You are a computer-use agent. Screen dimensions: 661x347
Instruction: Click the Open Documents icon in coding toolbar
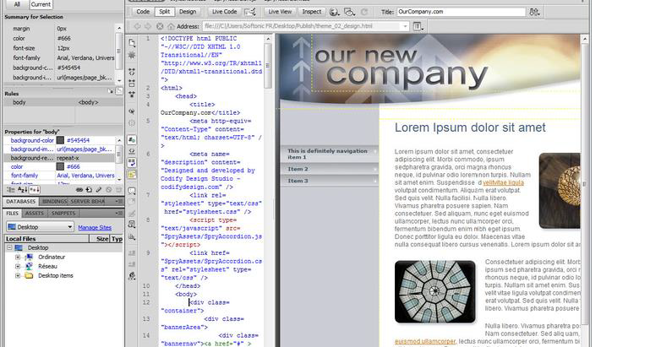click(x=132, y=43)
